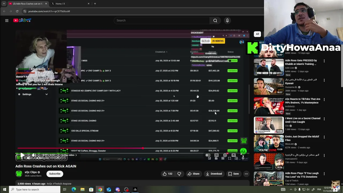Go back to the previous page
Viewport: 343px width, 193px height.
coord(4,11)
